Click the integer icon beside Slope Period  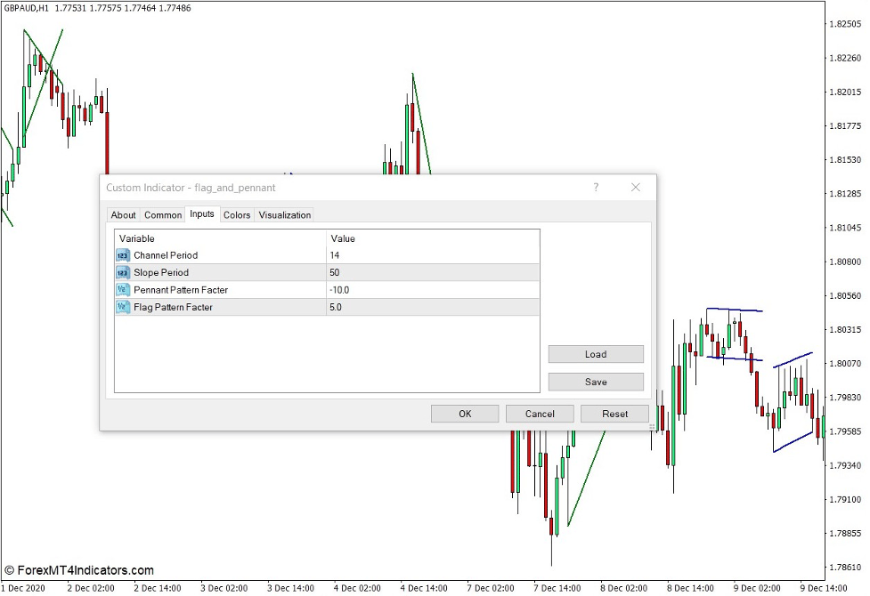point(122,272)
